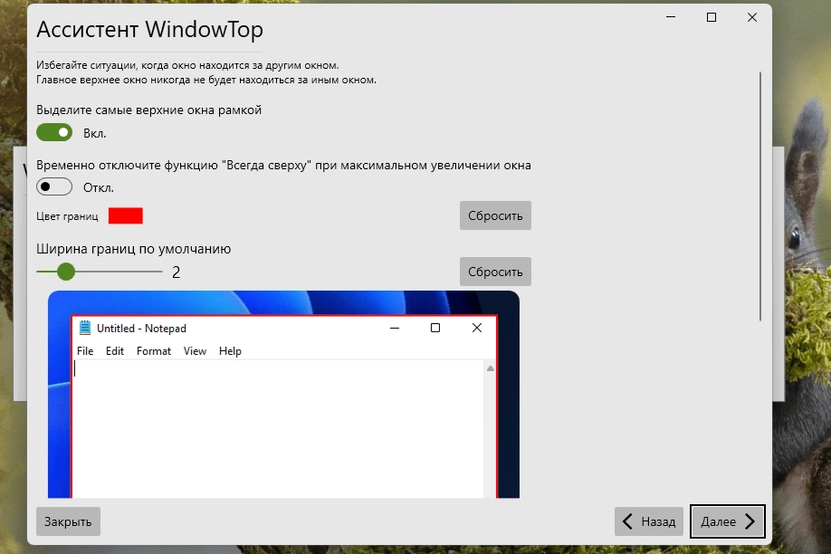
Task: Click Сбросить next to border color
Action: [x=495, y=215]
